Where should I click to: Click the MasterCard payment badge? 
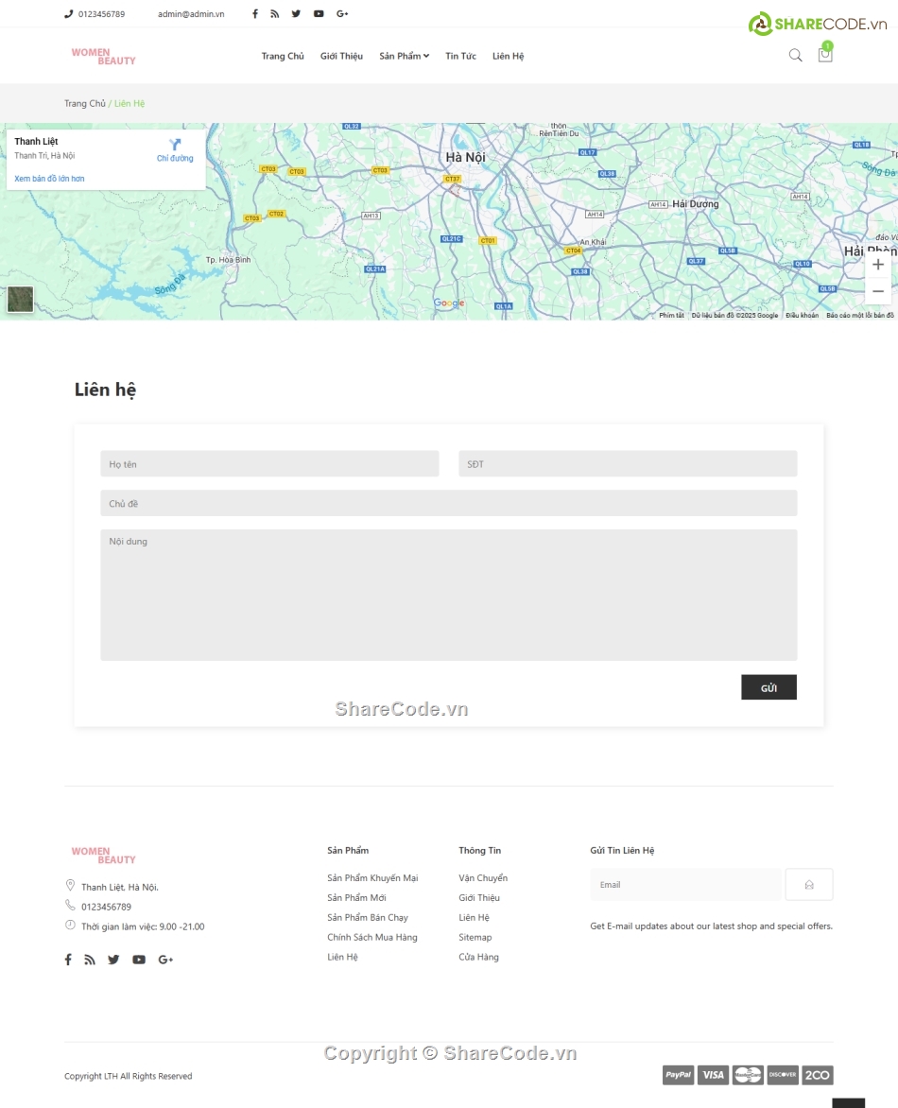tap(748, 1075)
